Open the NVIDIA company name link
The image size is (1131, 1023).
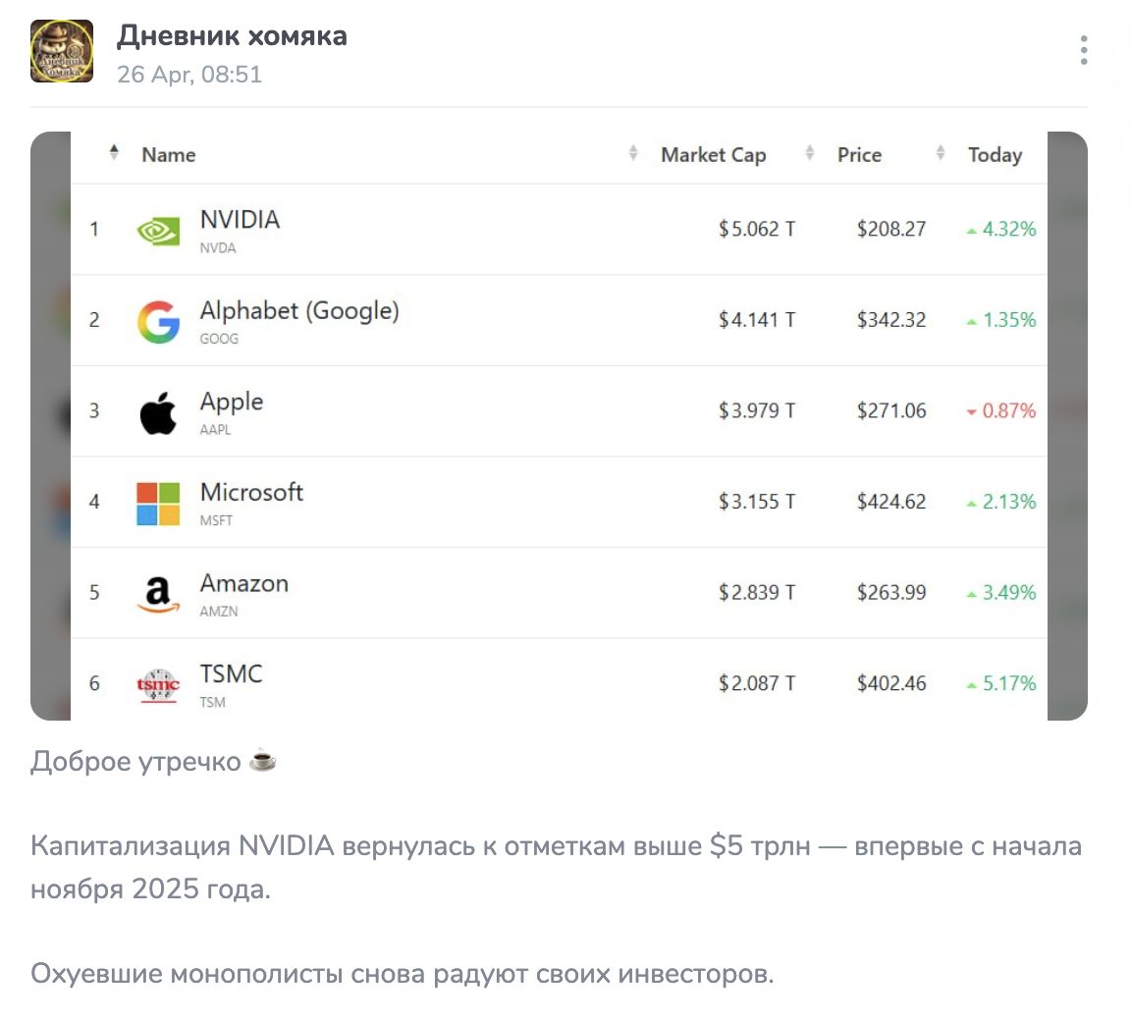240,220
